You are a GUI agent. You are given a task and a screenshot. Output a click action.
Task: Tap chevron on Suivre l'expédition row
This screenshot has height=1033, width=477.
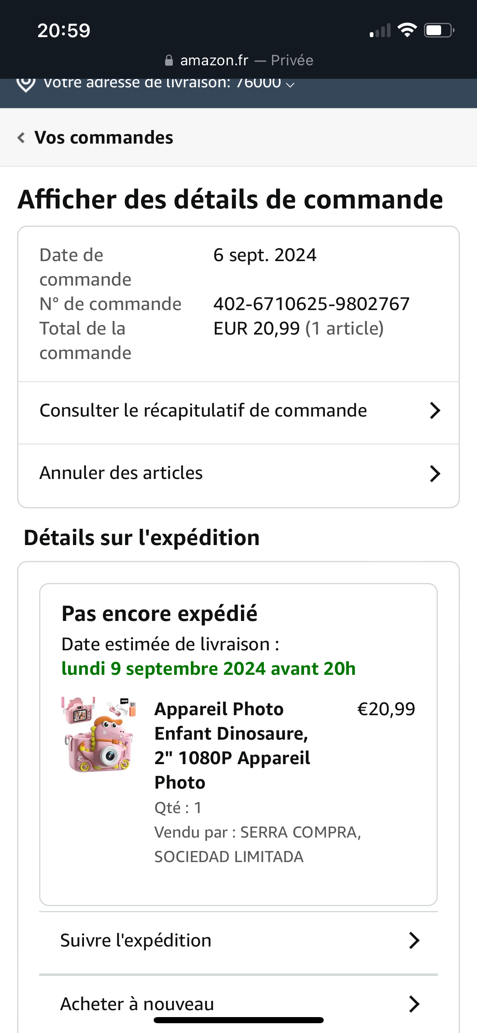[x=414, y=940]
